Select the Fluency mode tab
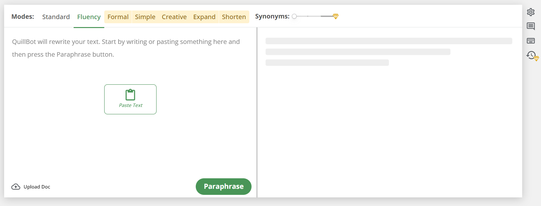 [x=89, y=17]
